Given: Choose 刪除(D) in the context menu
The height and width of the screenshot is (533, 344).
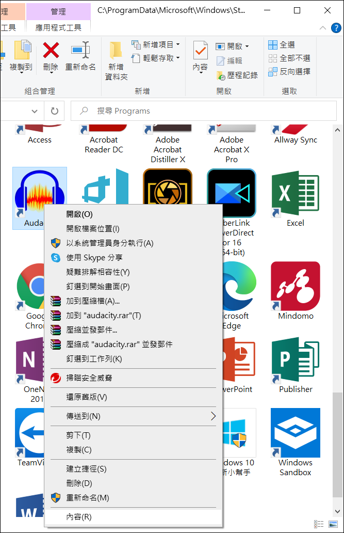Looking at the screenshot, I should [x=133, y=483].
